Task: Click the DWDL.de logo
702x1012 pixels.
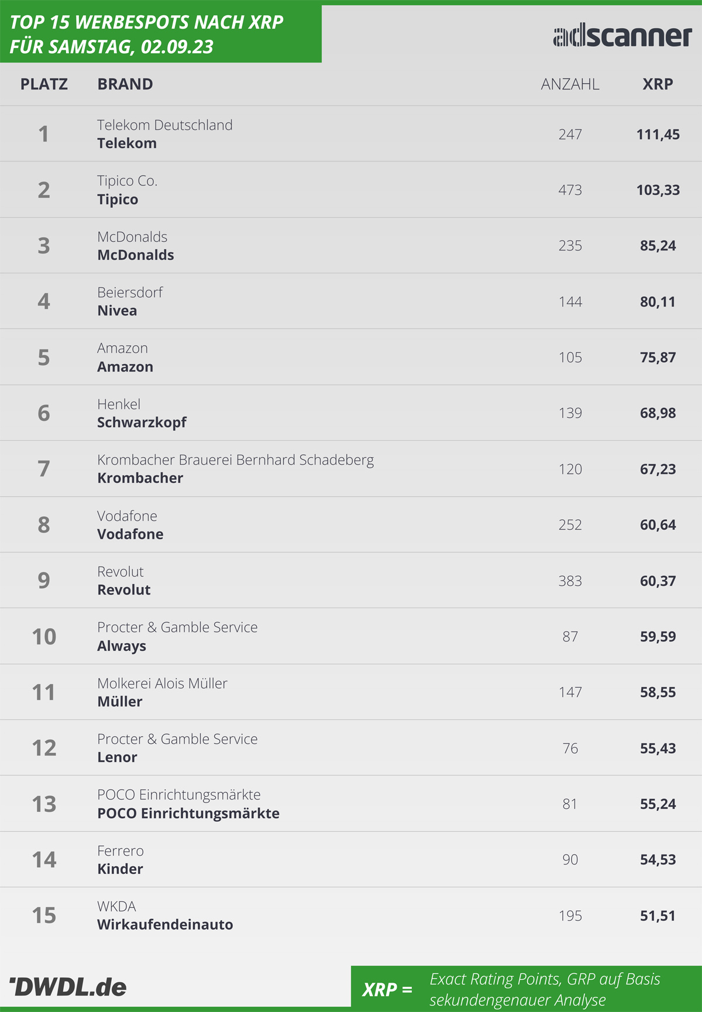Action: click(68, 987)
